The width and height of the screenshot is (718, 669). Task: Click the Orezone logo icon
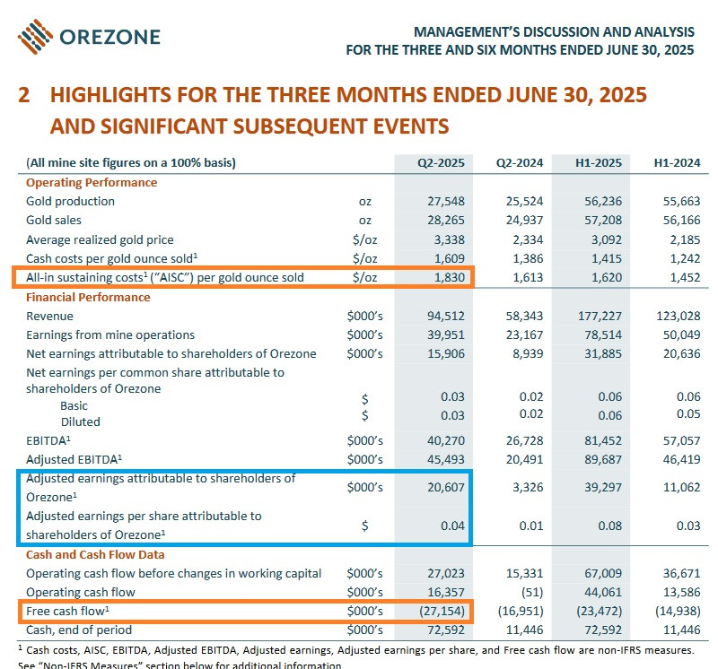35,37
